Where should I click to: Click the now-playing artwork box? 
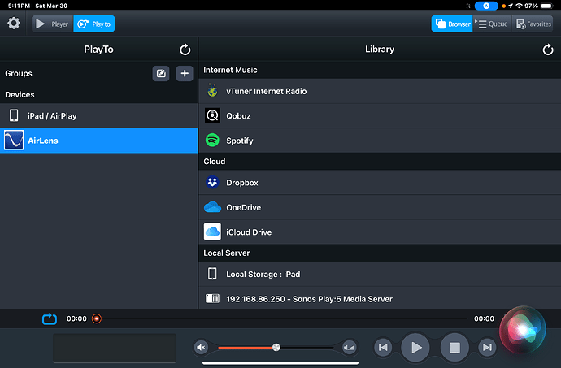115,348
